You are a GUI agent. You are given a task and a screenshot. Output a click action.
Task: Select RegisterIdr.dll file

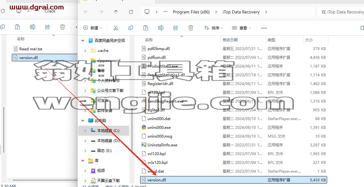pyautogui.click(x=160, y=83)
